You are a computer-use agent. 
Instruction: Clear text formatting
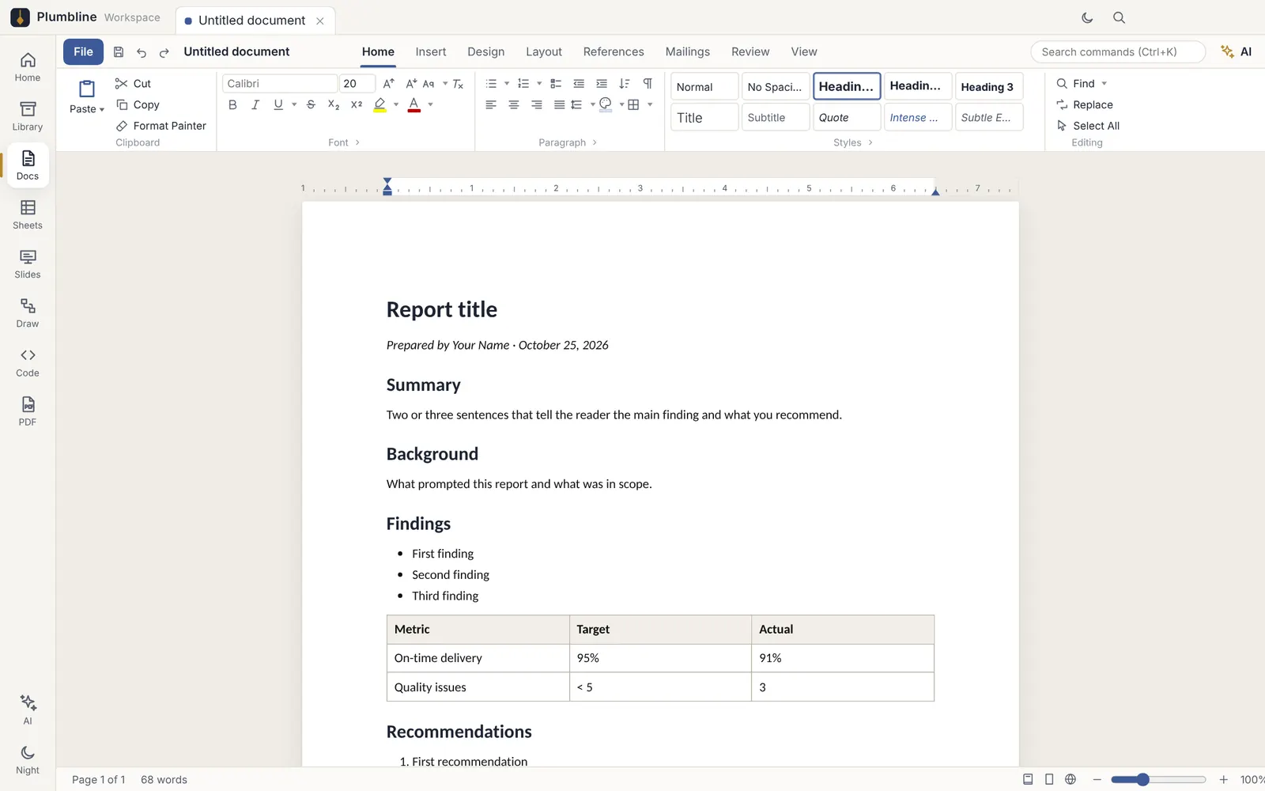tap(458, 84)
